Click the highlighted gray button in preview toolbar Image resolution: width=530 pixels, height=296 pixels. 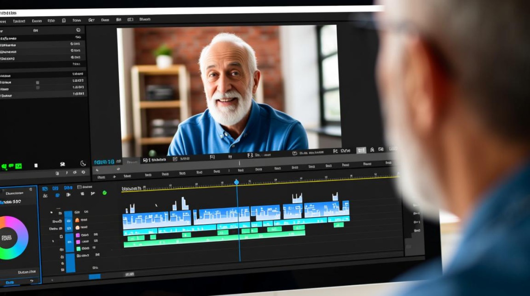click(x=361, y=150)
